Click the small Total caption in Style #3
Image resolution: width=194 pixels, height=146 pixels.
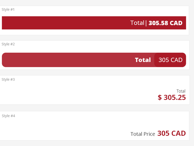pyautogui.click(x=181, y=91)
